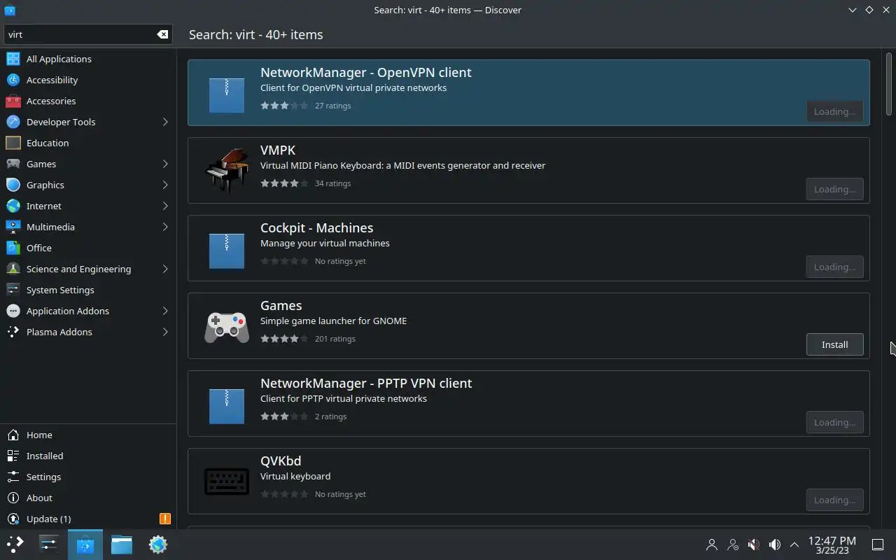
Task: Open the audio volume tray icon
Action: pyautogui.click(x=774, y=545)
